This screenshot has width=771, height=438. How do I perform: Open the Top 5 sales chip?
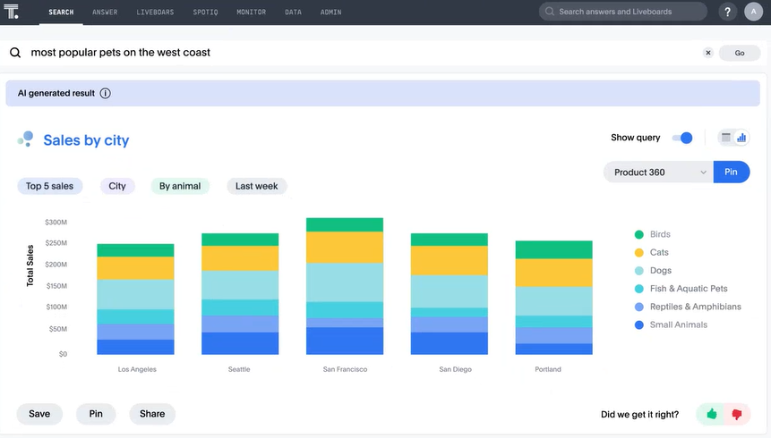tap(50, 186)
